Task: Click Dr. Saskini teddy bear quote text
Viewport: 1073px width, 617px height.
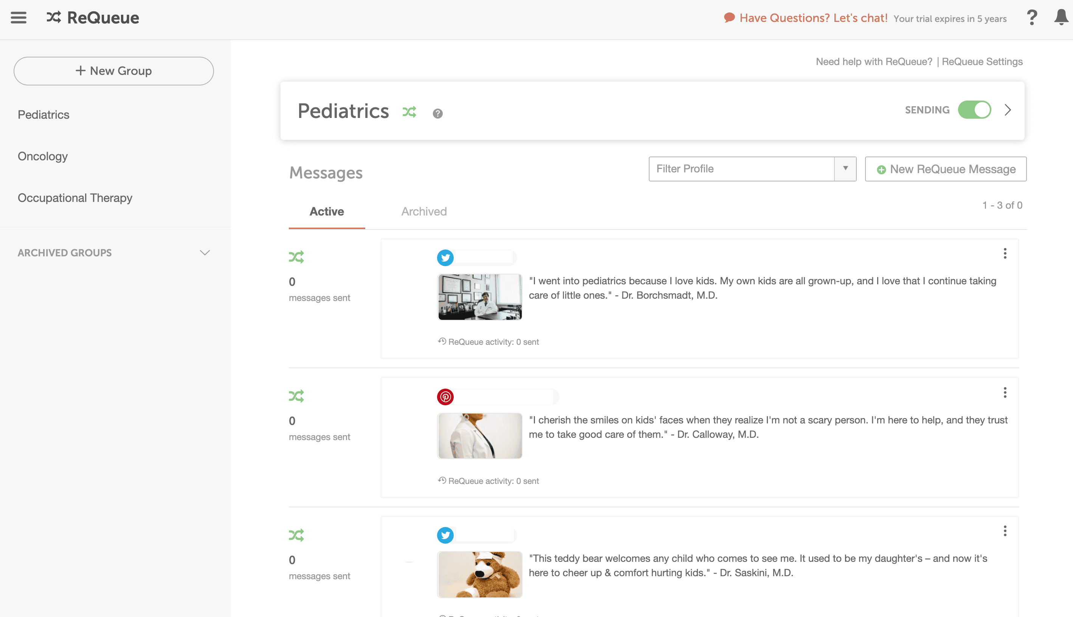Action: (x=758, y=566)
